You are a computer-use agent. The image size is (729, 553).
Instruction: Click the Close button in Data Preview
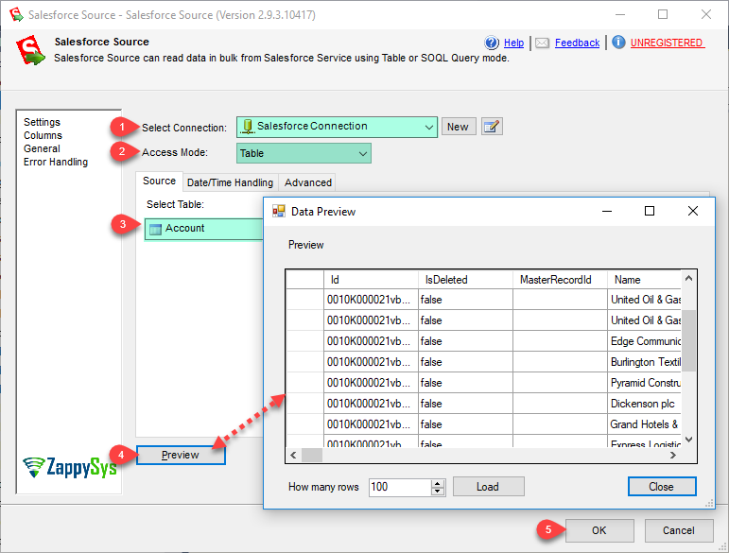[662, 487]
